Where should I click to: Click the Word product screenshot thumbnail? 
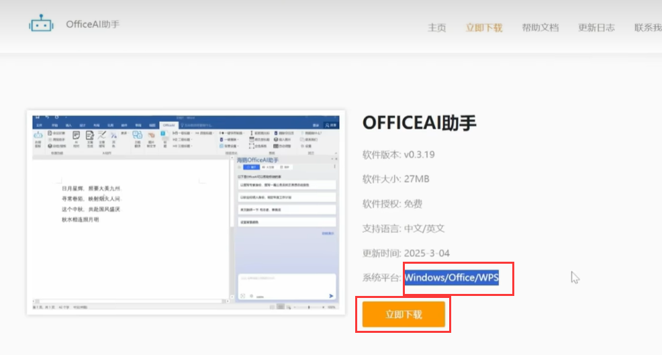[186, 213]
